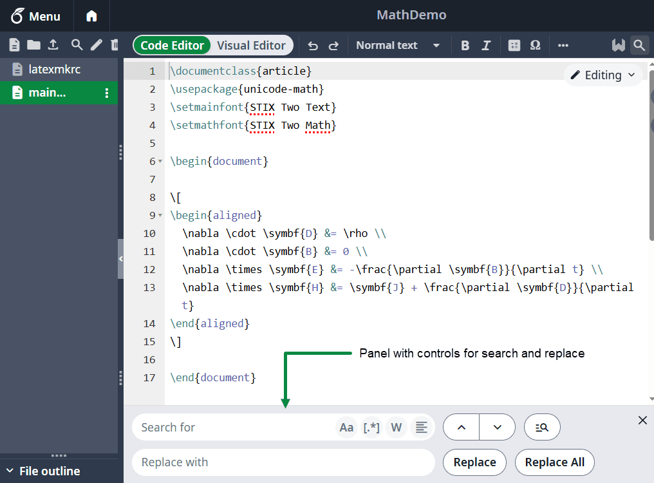Click the new folder icon

(33, 45)
